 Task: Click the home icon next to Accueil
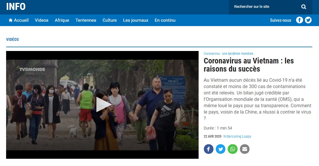click(10, 20)
